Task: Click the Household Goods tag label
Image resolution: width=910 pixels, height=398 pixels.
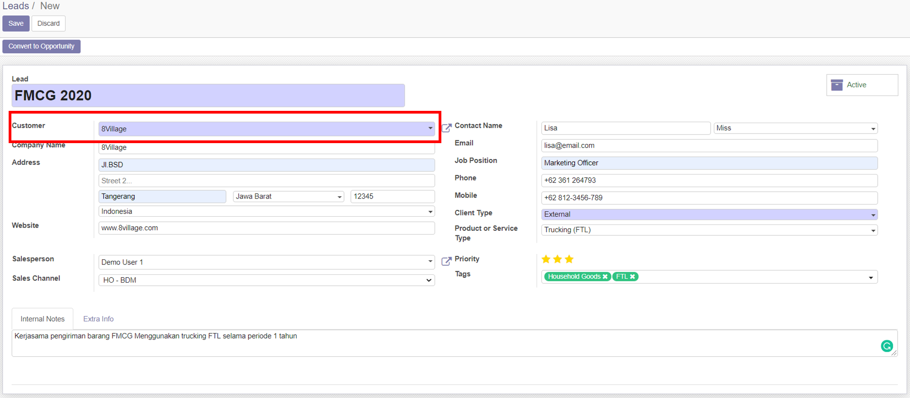Action: pos(574,277)
